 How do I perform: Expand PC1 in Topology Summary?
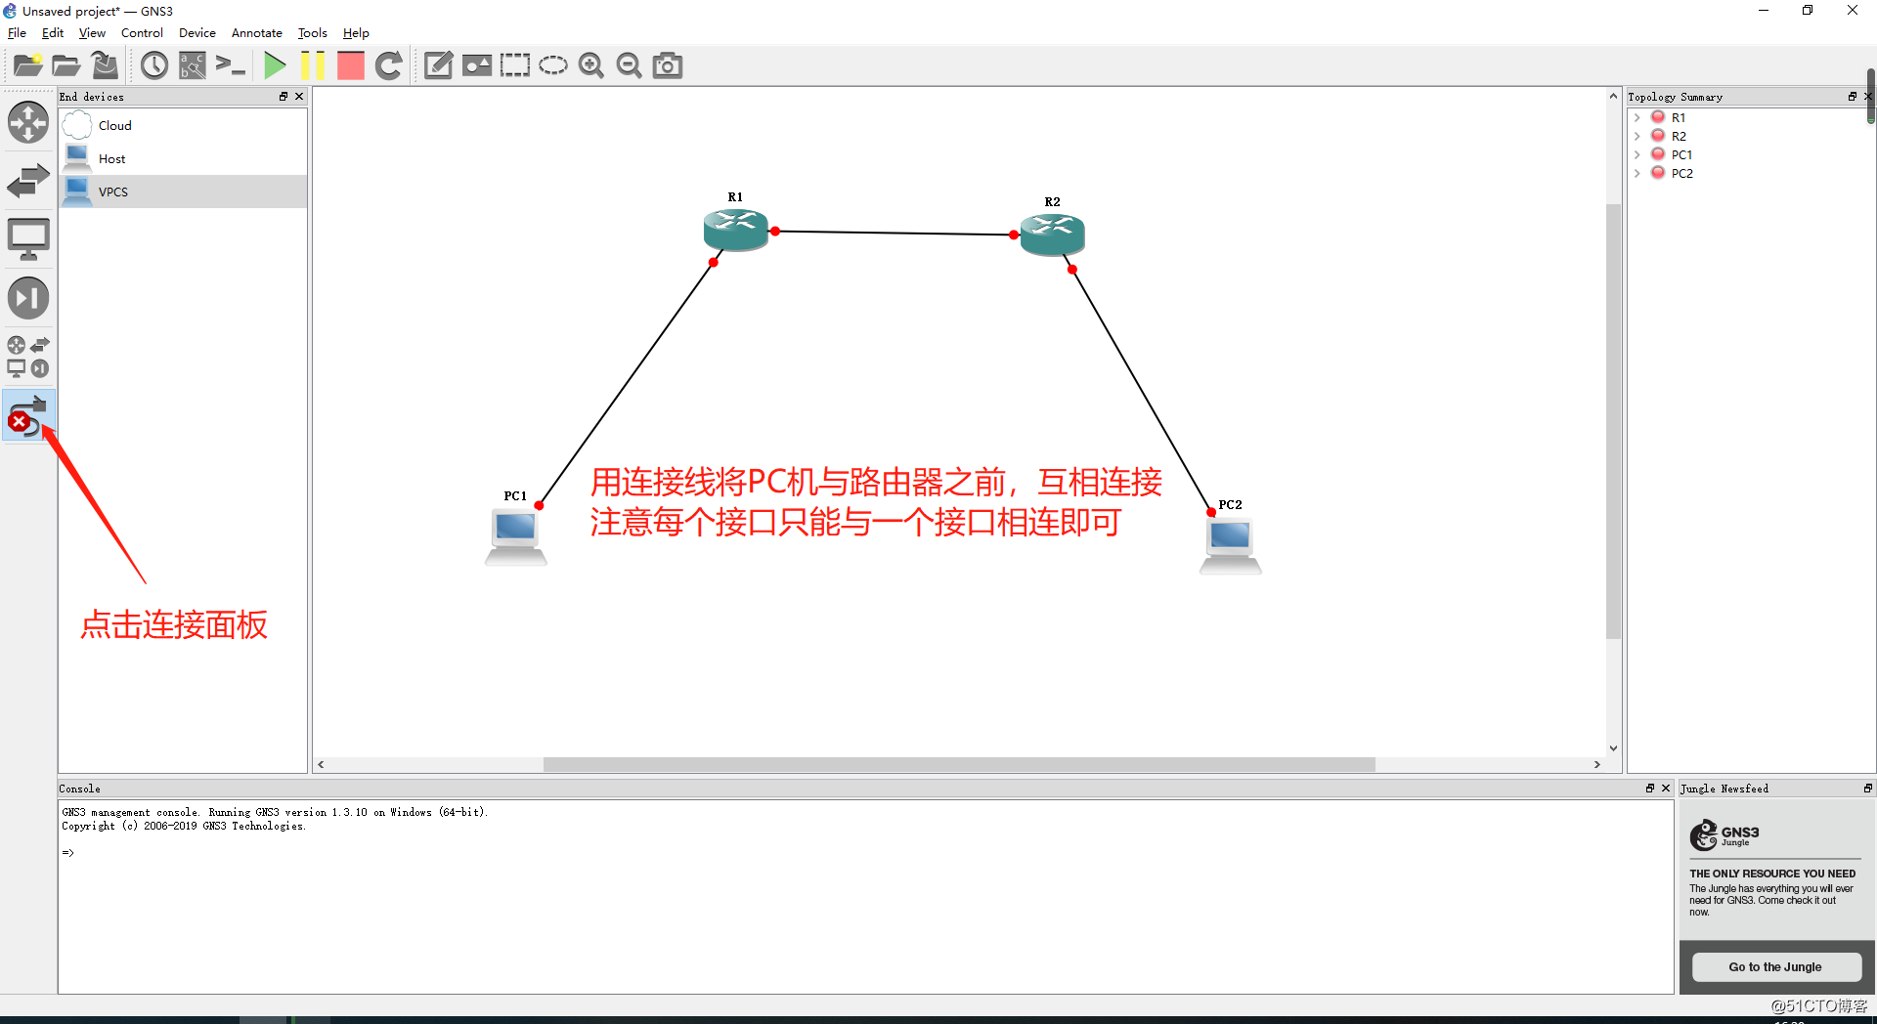(x=1637, y=154)
